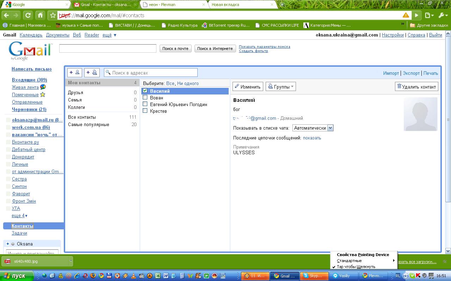Open the Группы dropdown

[280, 87]
